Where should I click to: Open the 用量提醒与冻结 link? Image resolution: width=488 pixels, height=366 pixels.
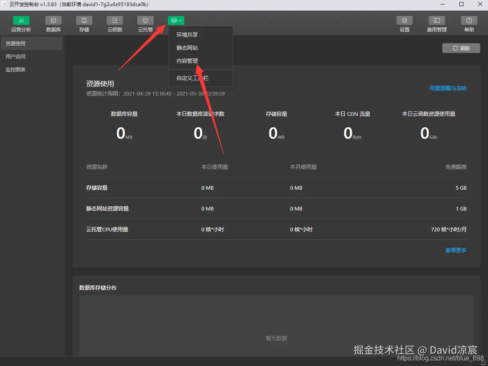click(x=448, y=88)
